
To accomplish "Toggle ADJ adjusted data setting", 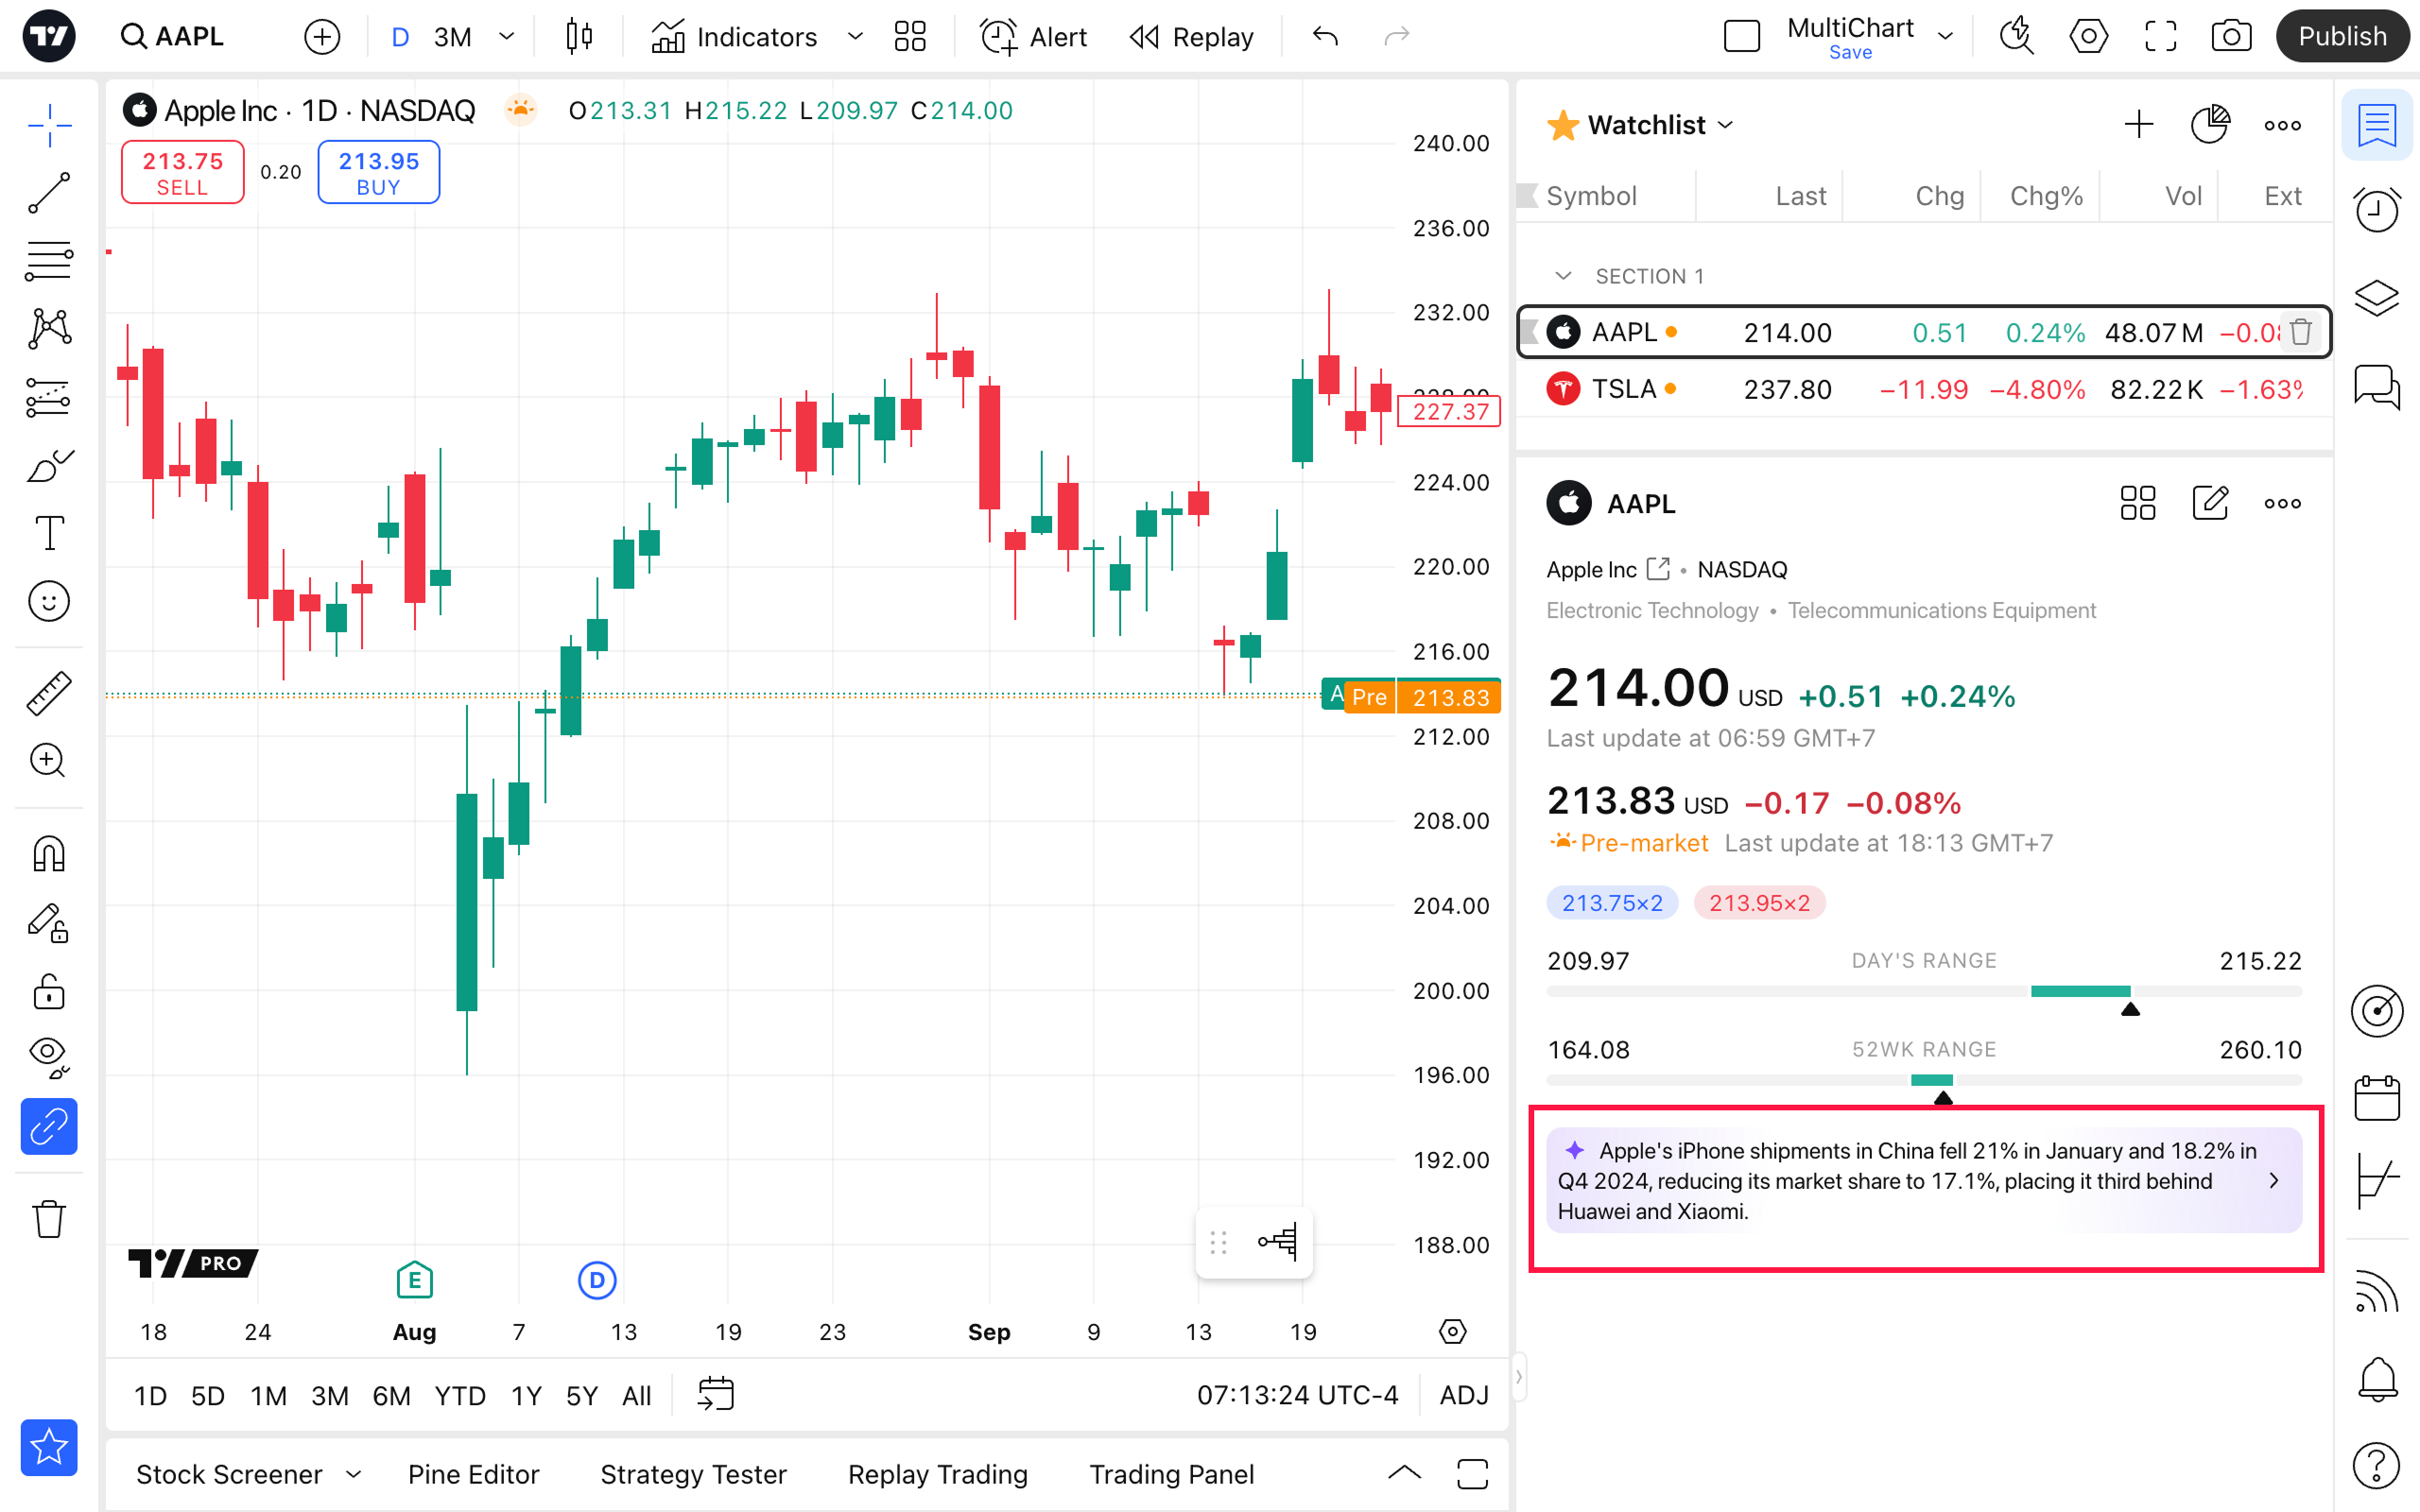I will coord(1464,1394).
